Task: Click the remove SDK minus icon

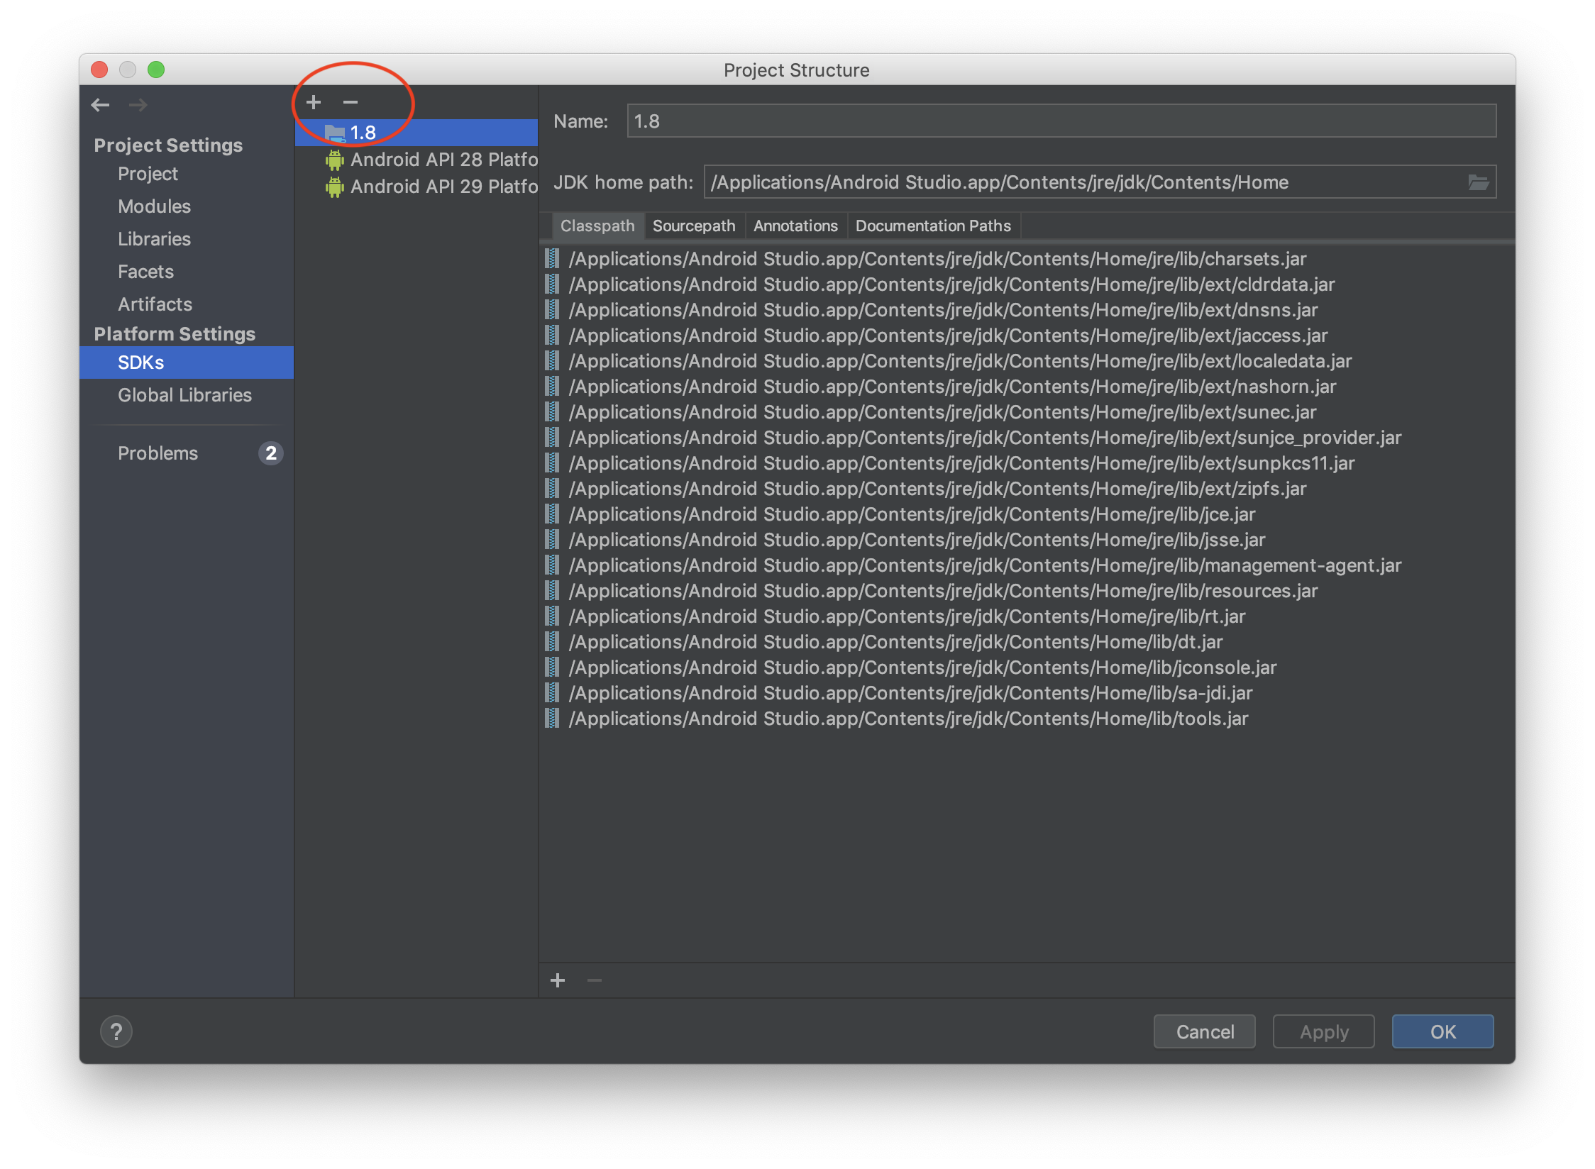Action: tap(350, 103)
